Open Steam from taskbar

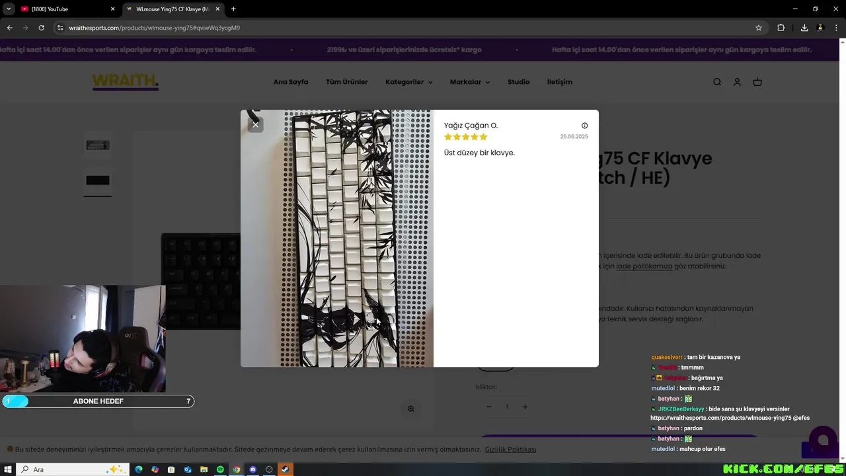point(285,469)
